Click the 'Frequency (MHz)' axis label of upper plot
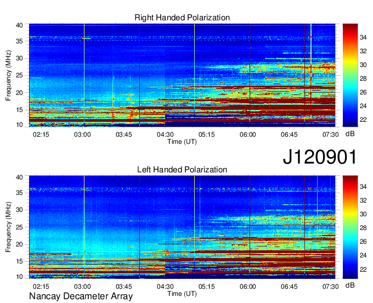Screen dimensions: 373x303 [8, 75]
